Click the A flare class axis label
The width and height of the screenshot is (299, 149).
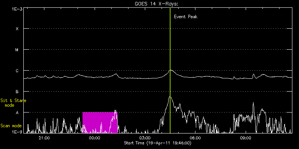(17, 113)
